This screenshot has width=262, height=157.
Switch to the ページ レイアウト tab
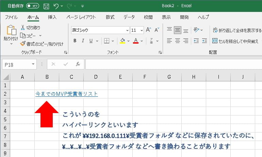pos(81,17)
